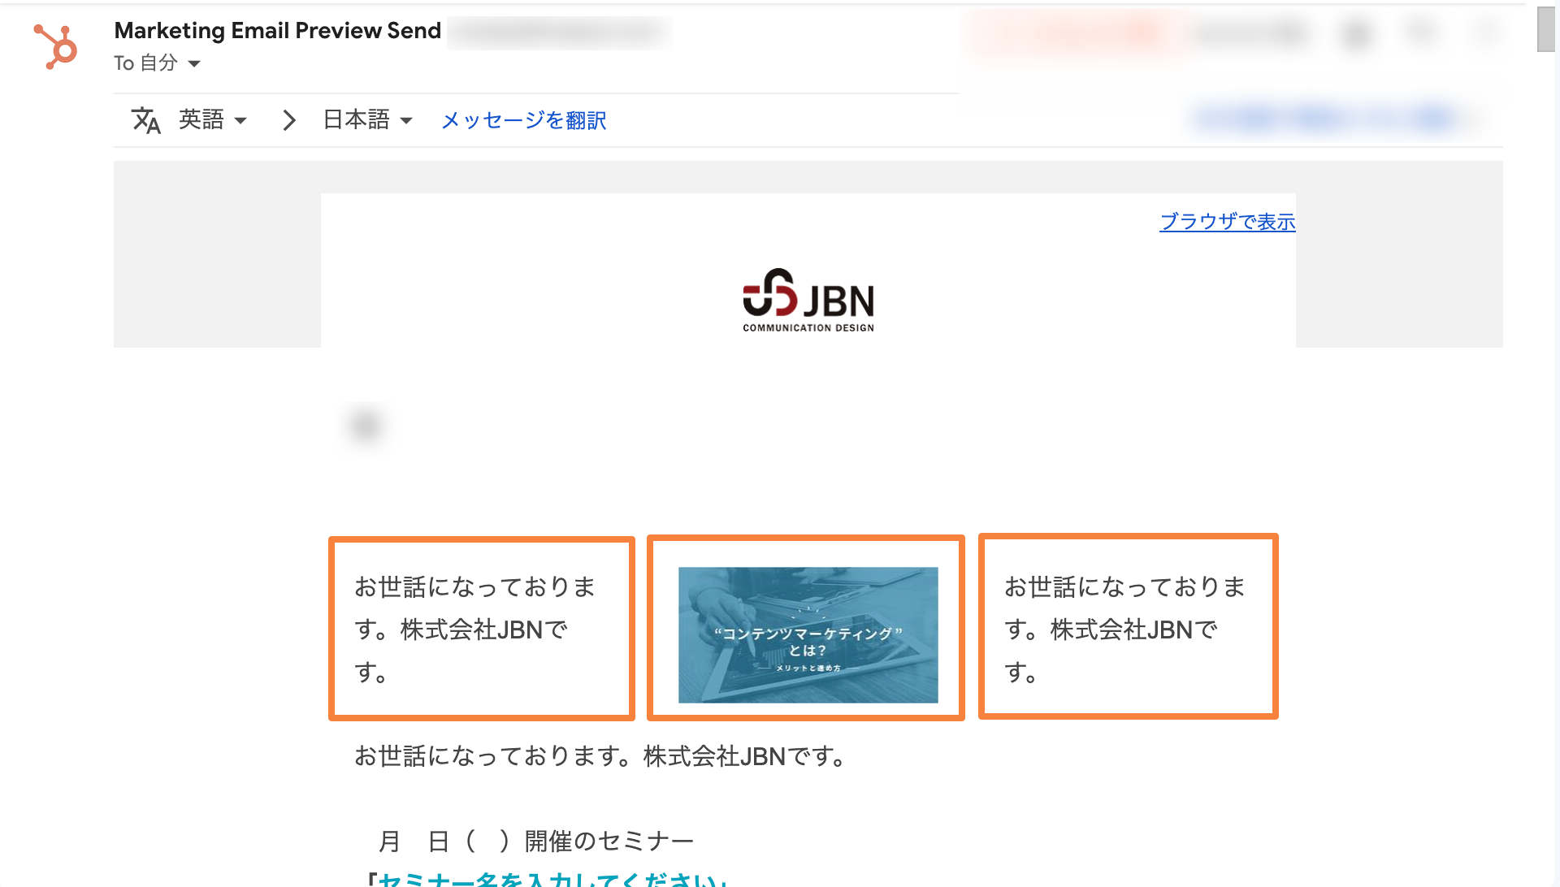Click the コンテンツマーケティング thumbnail image
The height and width of the screenshot is (887, 1560).
click(808, 634)
